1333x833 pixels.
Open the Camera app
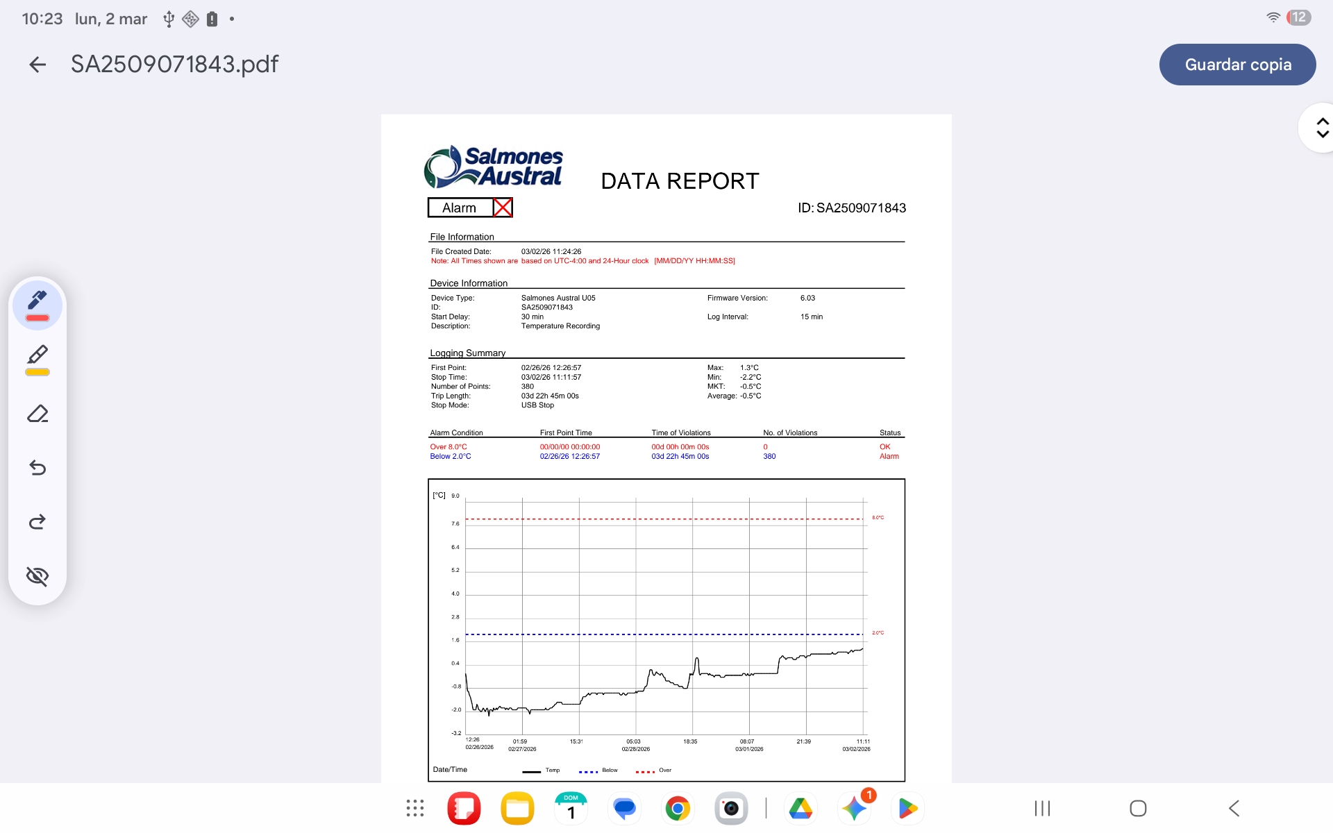point(730,808)
